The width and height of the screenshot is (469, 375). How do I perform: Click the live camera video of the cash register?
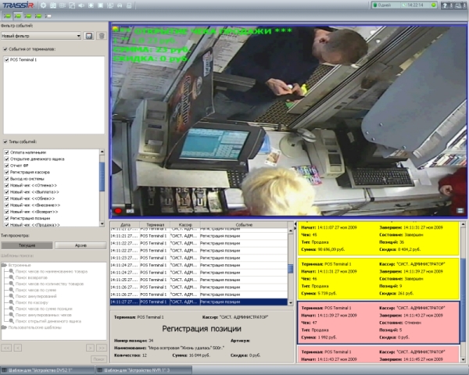[x=289, y=120]
